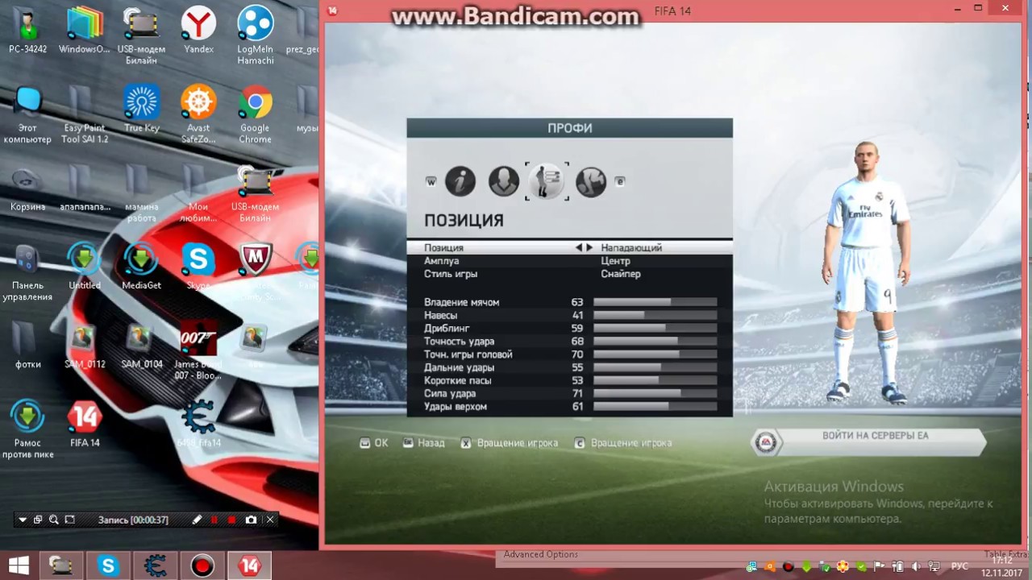Open the info tab icon in ПРОФИ panel
This screenshot has height=580, width=1032.
coord(460,181)
